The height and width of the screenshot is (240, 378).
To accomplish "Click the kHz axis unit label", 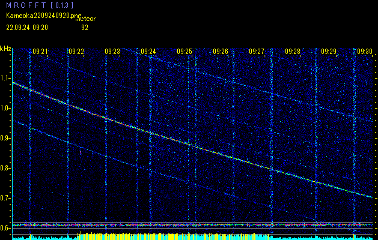I will point(5,49).
